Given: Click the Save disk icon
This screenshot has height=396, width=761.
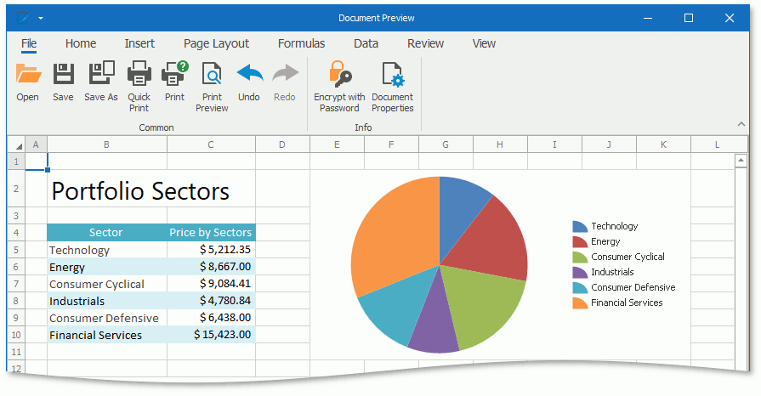Looking at the screenshot, I should (63, 76).
